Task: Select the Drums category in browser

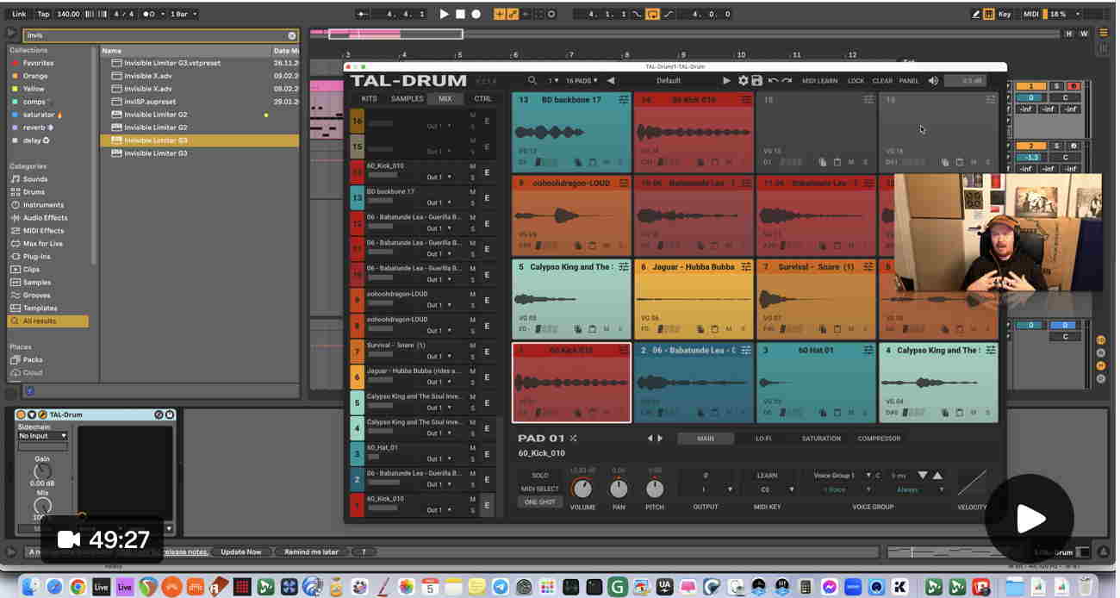Action: (34, 192)
